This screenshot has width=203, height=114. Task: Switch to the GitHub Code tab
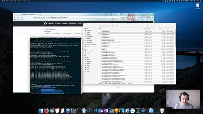coord(48,33)
